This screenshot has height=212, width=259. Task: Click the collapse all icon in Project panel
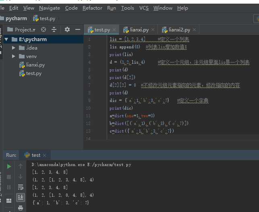tap(54, 29)
